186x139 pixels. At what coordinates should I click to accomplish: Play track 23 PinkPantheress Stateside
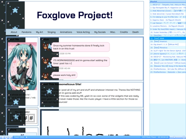(x=168, y=72)
